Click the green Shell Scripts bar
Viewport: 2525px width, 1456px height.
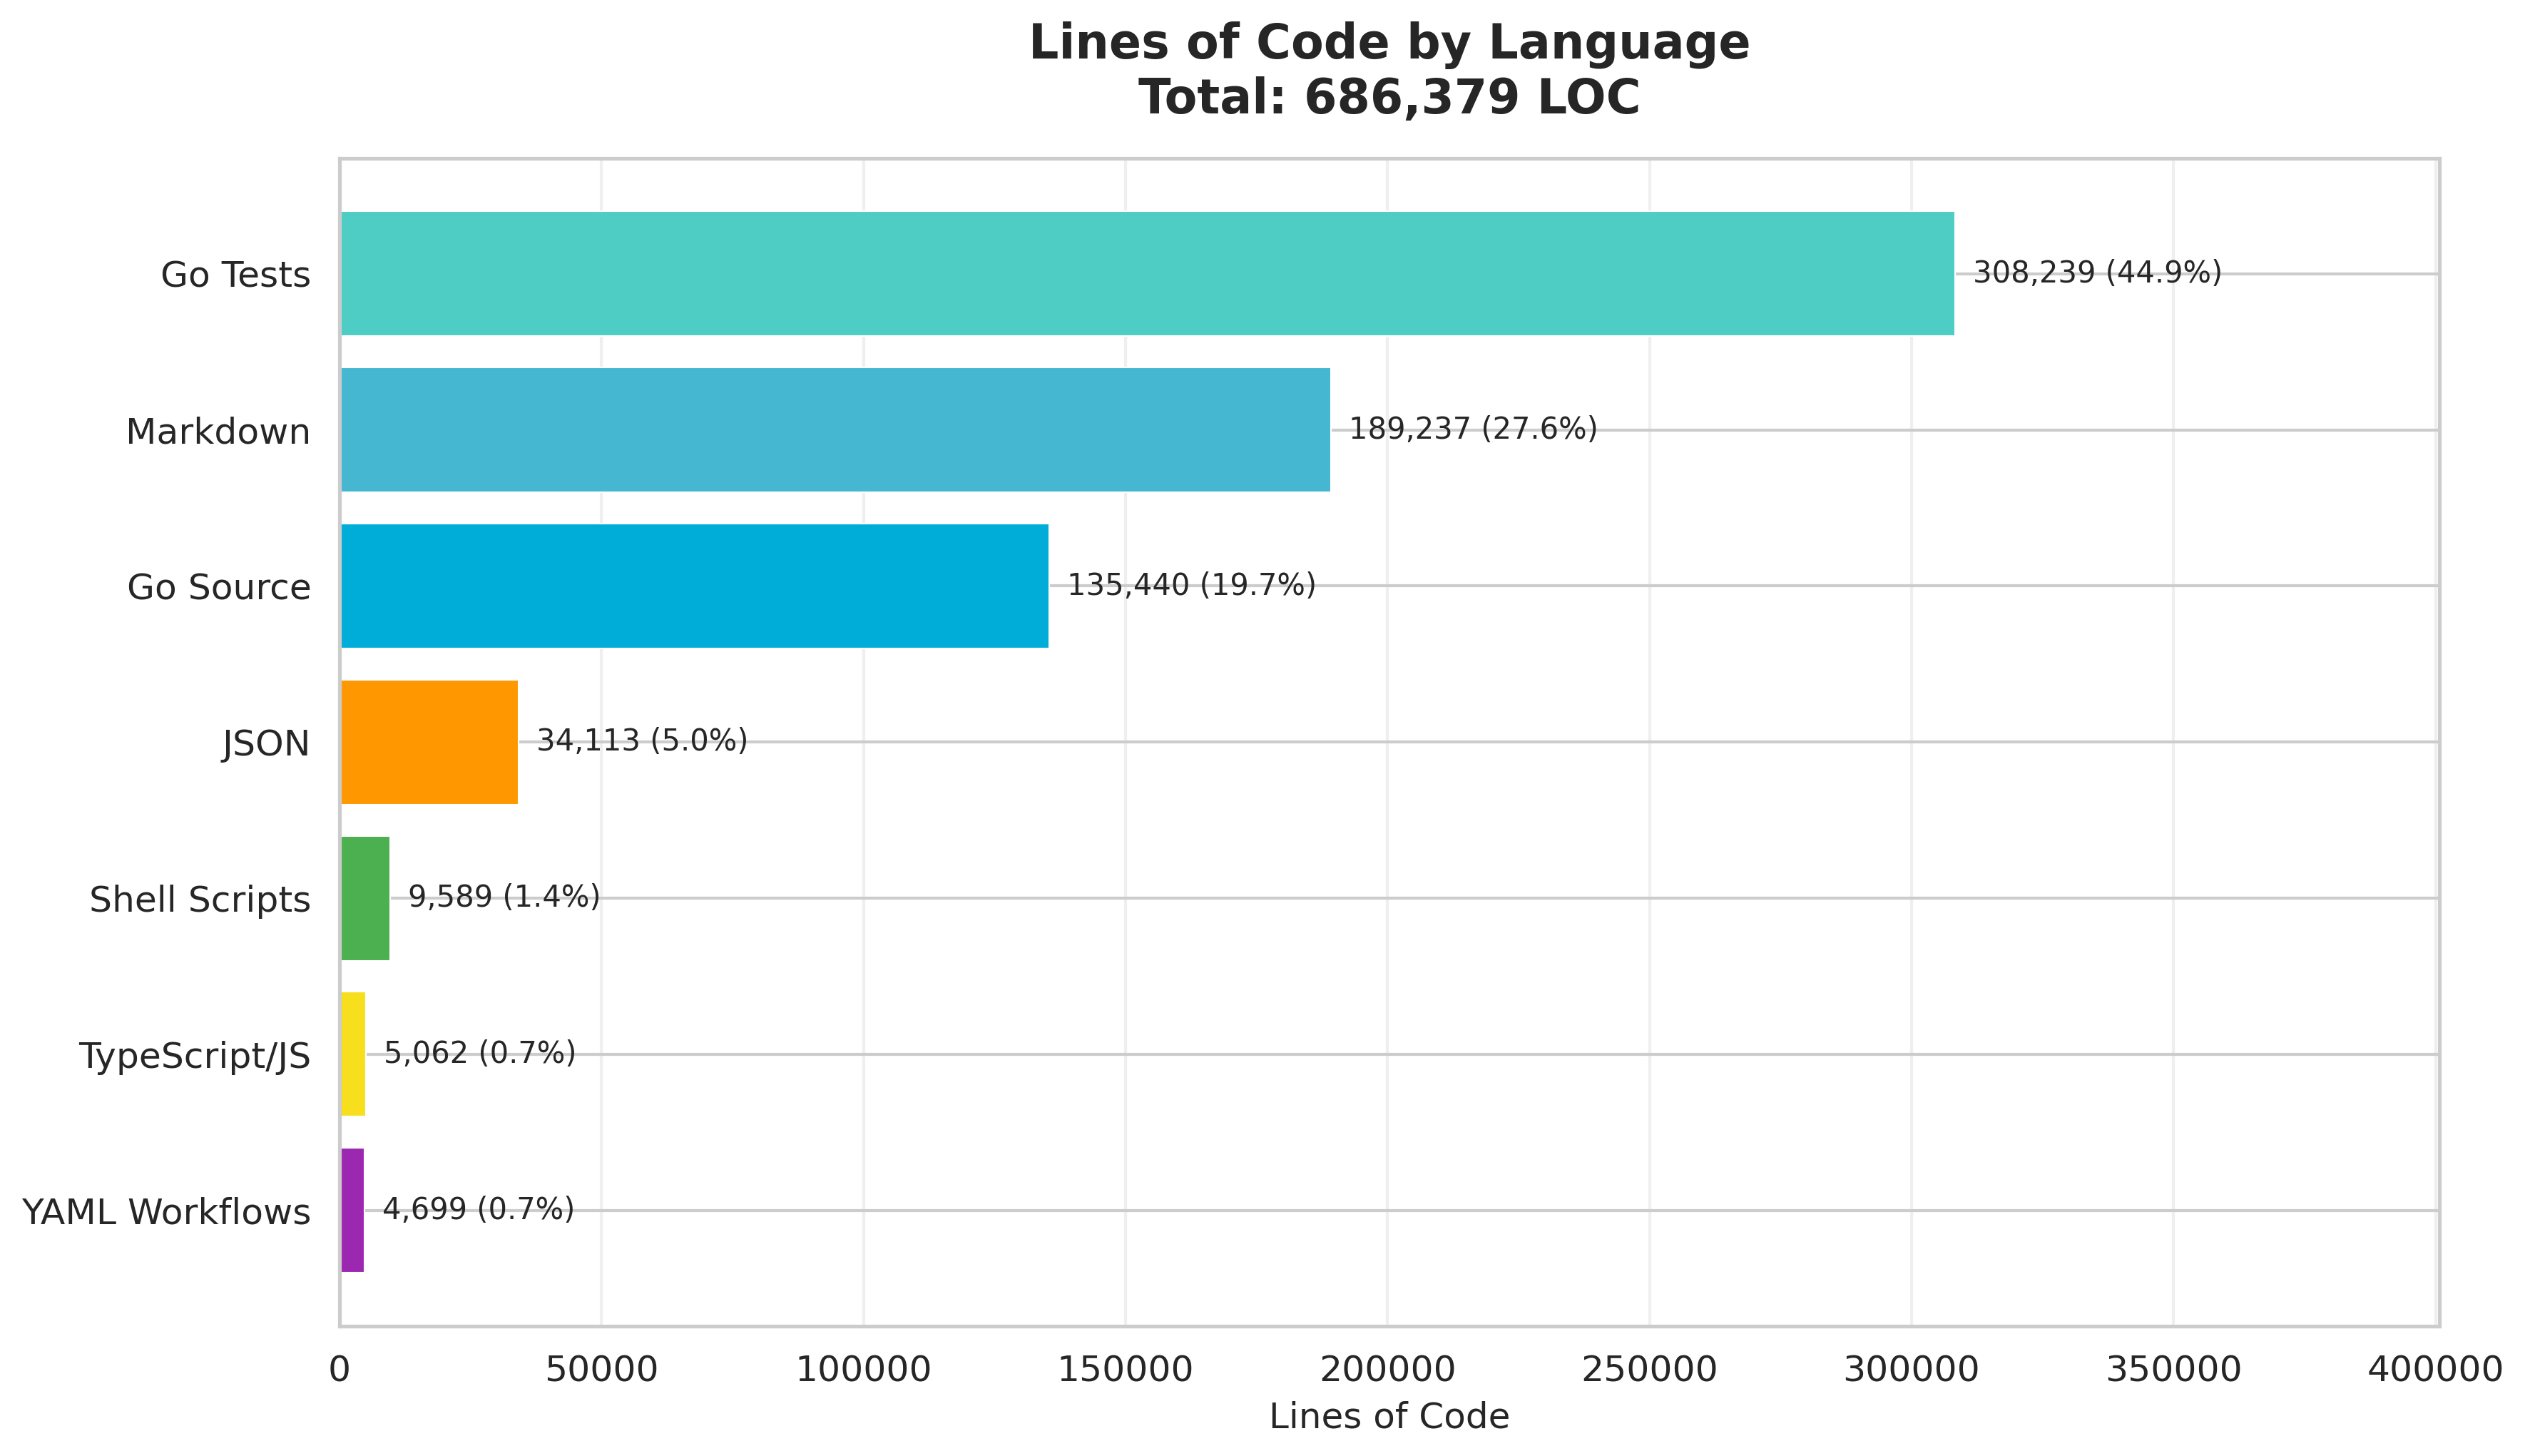click(365, 898)
